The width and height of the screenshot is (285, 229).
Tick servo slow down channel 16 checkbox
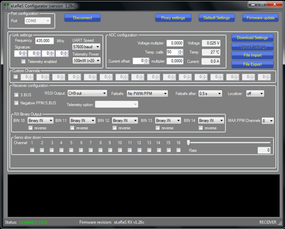pos(178,150)
